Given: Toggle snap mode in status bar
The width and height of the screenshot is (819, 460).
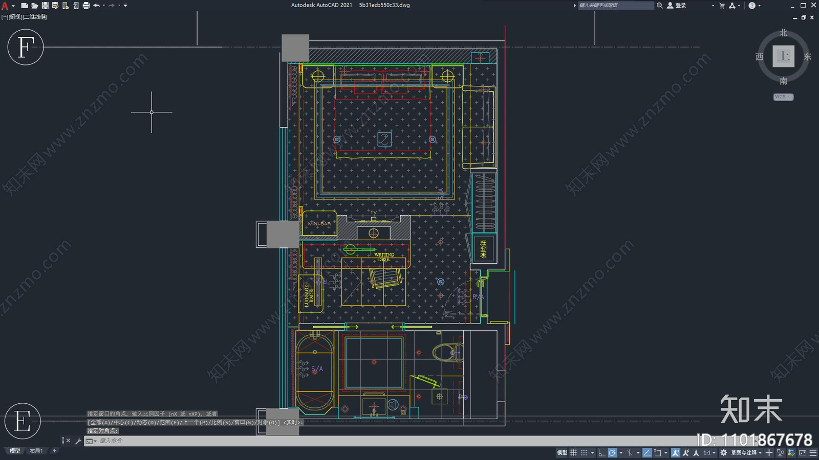Looking at the screenshot, I should tap(584, 453).
